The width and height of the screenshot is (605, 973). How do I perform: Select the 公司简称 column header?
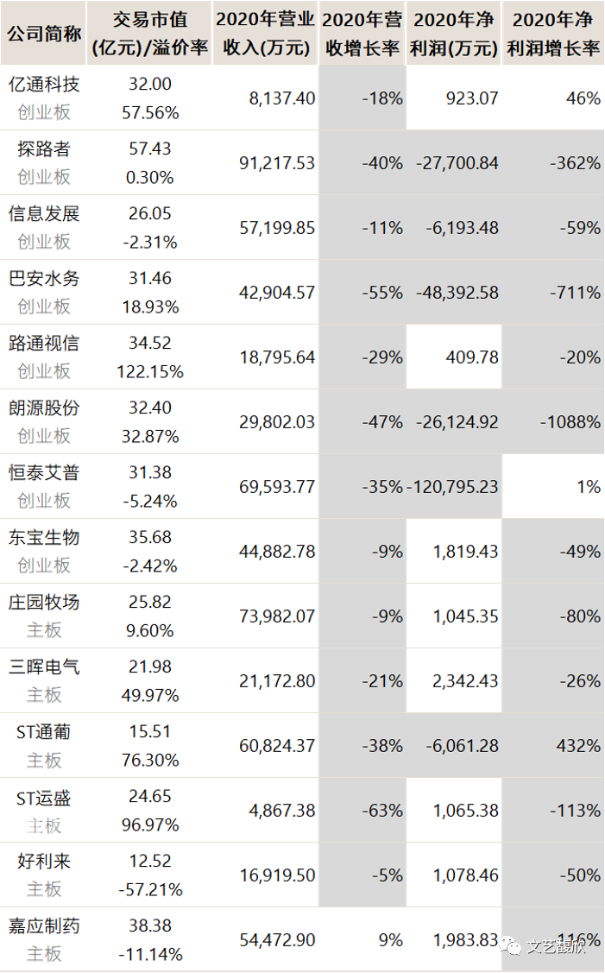coord(43,34)
